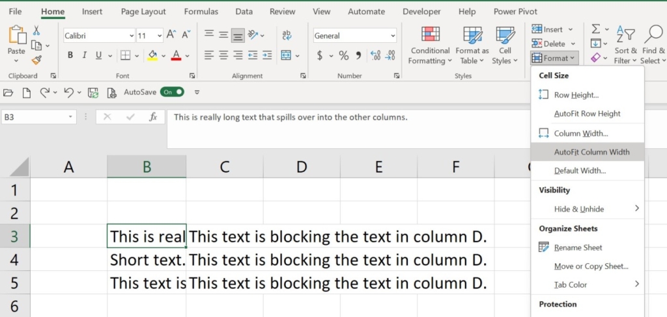The width and height of the screenshot is (667, 317).
Task: Switch to the Page Layout tab
Action: tap(143, 12)
